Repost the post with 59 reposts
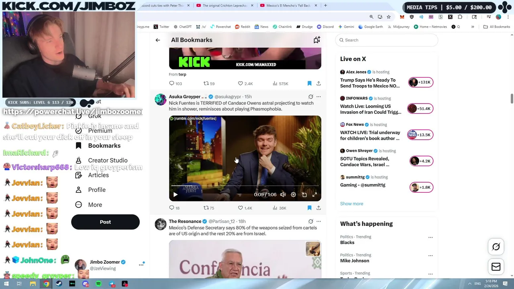The image size is (514, 289). coord(209,83)
